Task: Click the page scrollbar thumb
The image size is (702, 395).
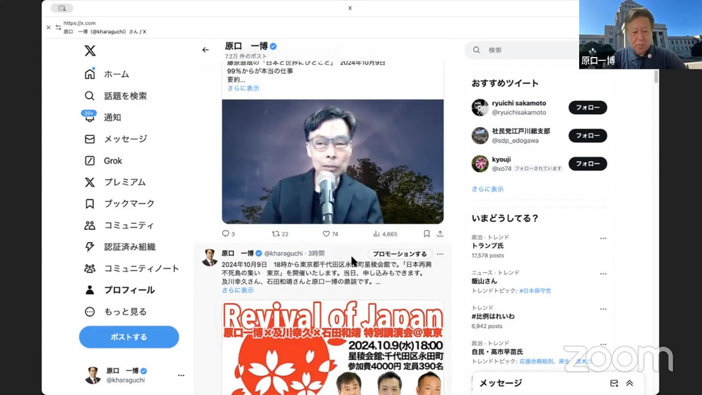Action: [656, 77]
